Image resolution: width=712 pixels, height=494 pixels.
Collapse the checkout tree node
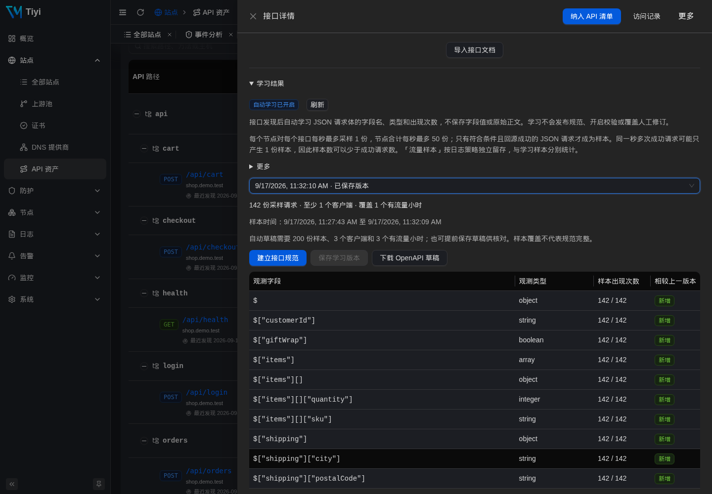coord(144,220)
